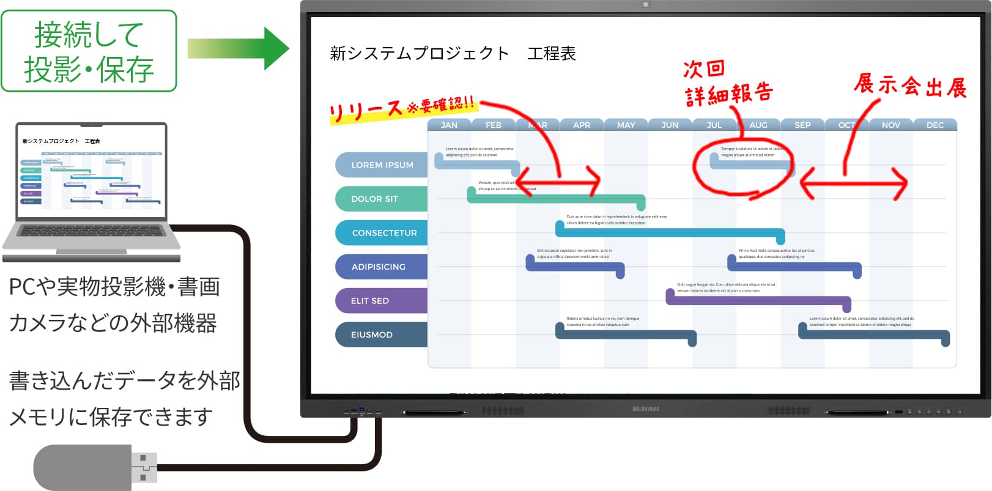The width and height of the screenshot is (992, 491).
Task: Open the DEC month tab
Action: 935,125
